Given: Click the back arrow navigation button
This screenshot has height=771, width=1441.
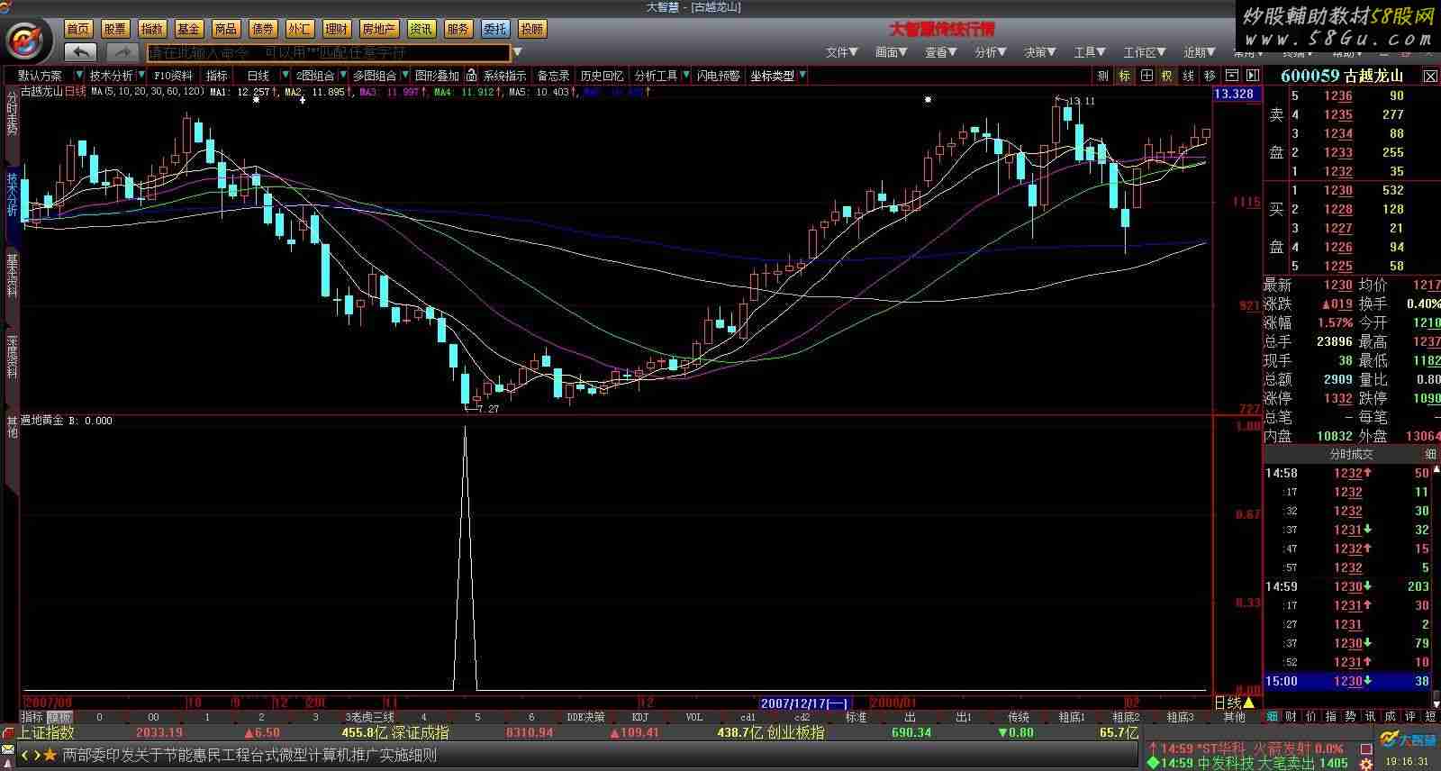Looking at the screenshot, I should [81, 52].
